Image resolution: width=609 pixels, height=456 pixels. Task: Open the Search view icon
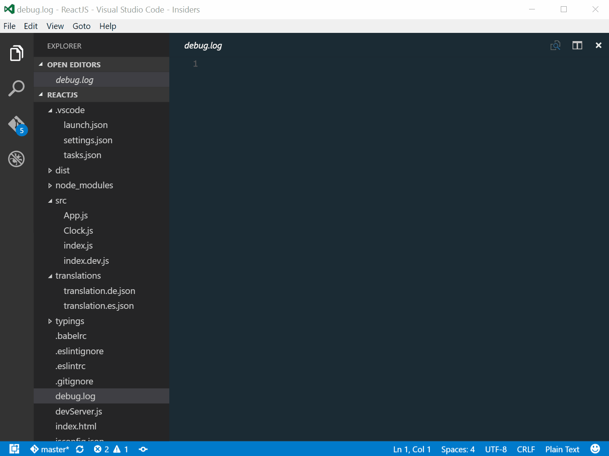[x=16, y=88]
